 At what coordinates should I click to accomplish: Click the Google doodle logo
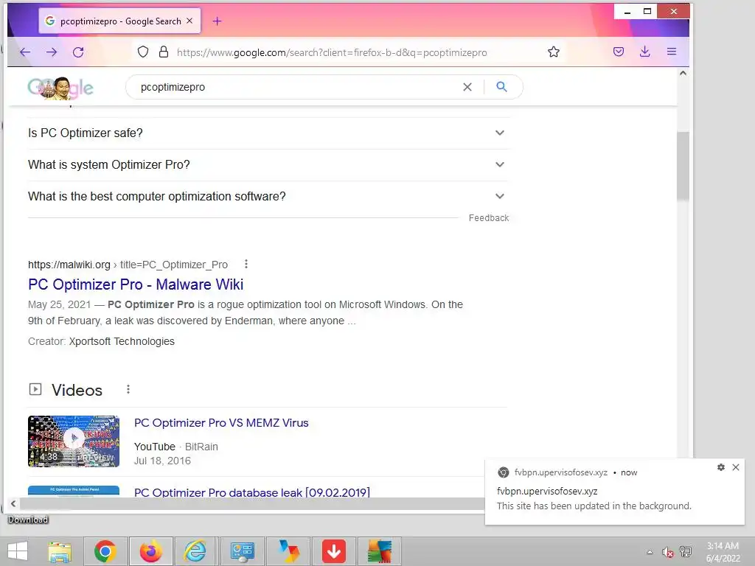pos(60,88)
